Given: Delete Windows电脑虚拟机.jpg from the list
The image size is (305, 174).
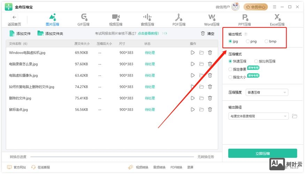Looking at the screenshot, I should click(x=210, y=53).
